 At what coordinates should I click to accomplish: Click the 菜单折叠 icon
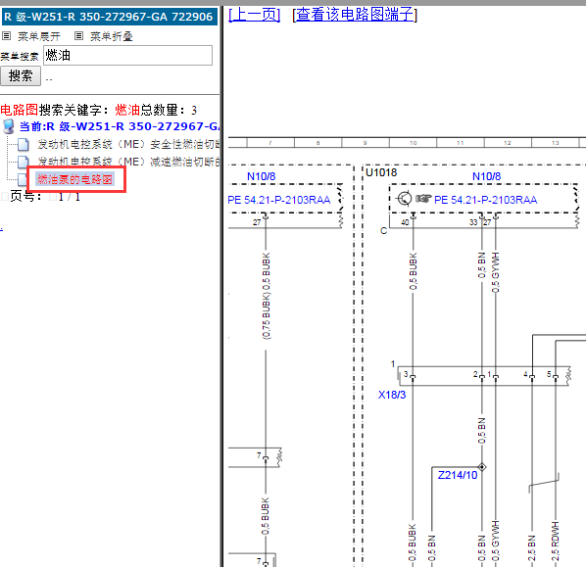pyautogui.click(x=78, y=36)
